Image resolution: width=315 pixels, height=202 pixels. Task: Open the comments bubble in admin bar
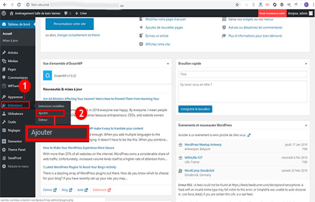(x=67, y=13)
